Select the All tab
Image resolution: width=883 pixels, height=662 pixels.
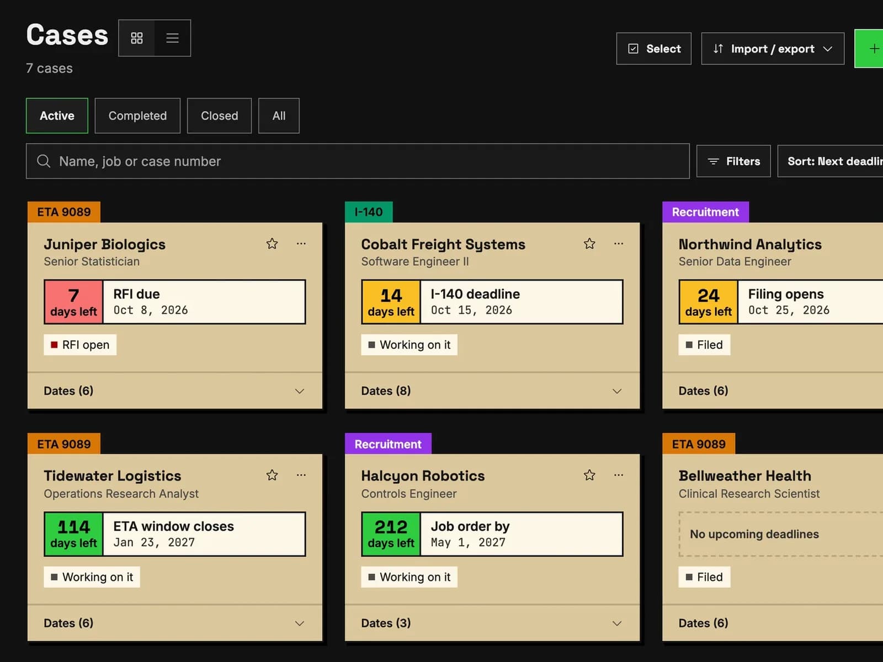279,116
